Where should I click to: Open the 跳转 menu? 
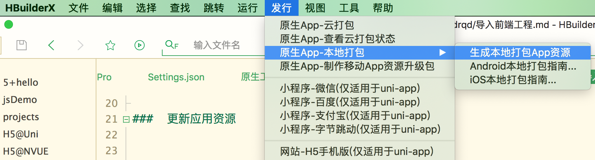coord(214,8)
